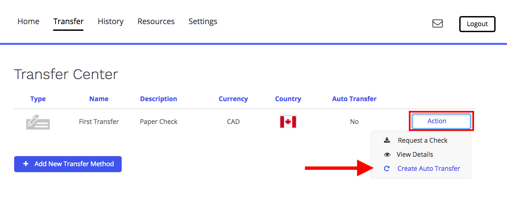Click the Auto Transfer column header
The height and width of the screenshot is (207, 507).
pos(354,99)
